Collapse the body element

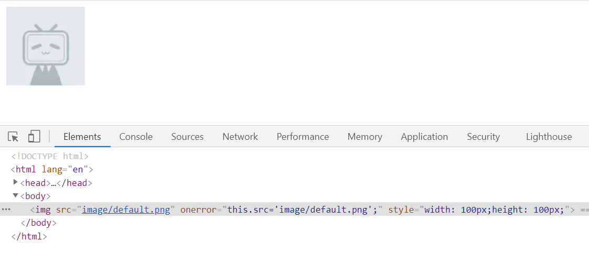(15, 195)
